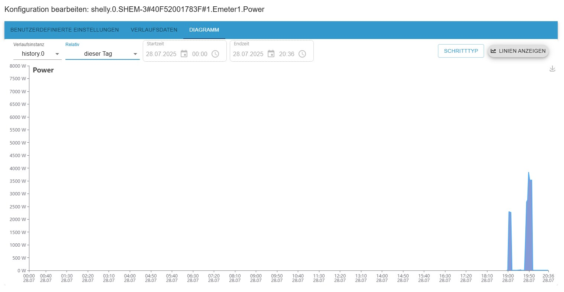Click the 4000 W y-axis label
The image size is (564, 292).
pos(18,168)
